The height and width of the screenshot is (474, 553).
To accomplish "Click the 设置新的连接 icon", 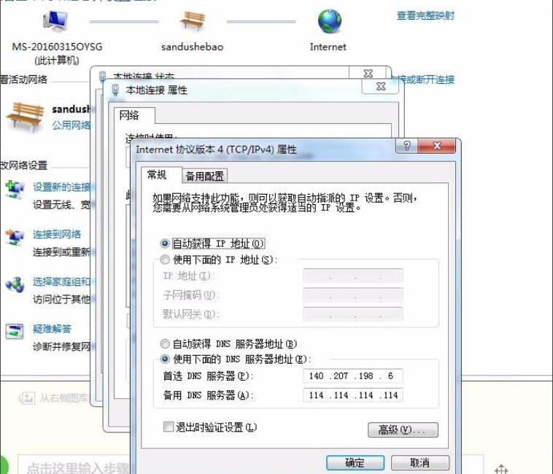I will click(x=15, y=190).
